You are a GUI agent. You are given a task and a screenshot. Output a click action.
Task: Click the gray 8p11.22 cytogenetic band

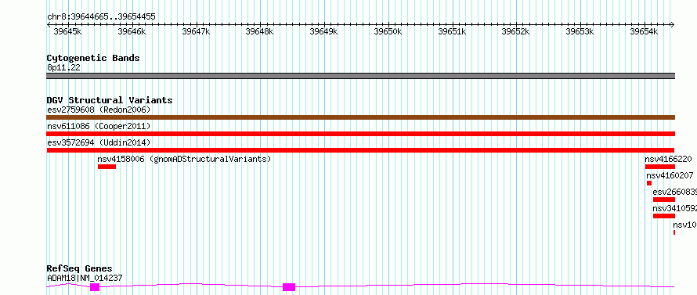point(360,76)
